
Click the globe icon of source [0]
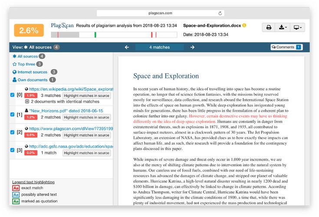pyautogui.click(x=26, y=89)
